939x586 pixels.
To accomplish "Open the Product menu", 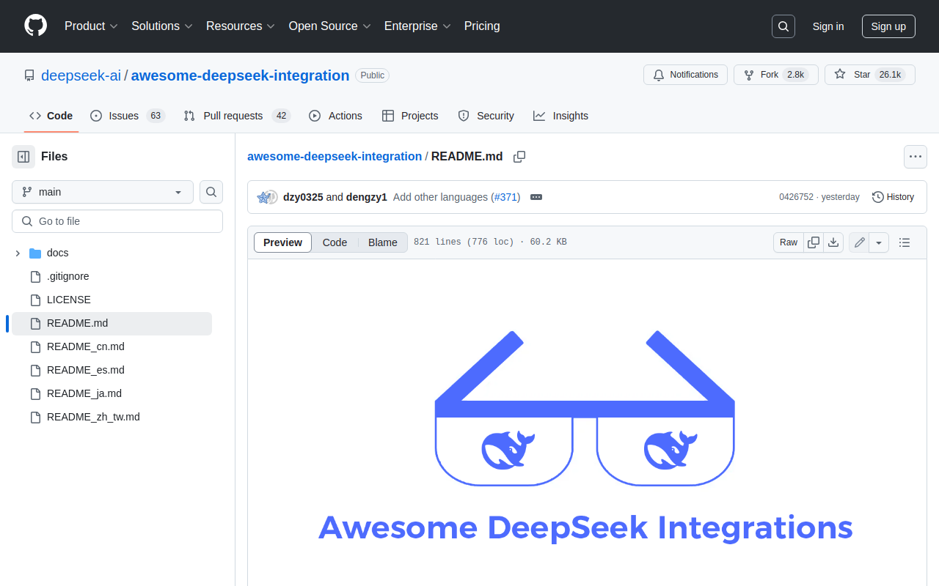I will pos(91,26).
